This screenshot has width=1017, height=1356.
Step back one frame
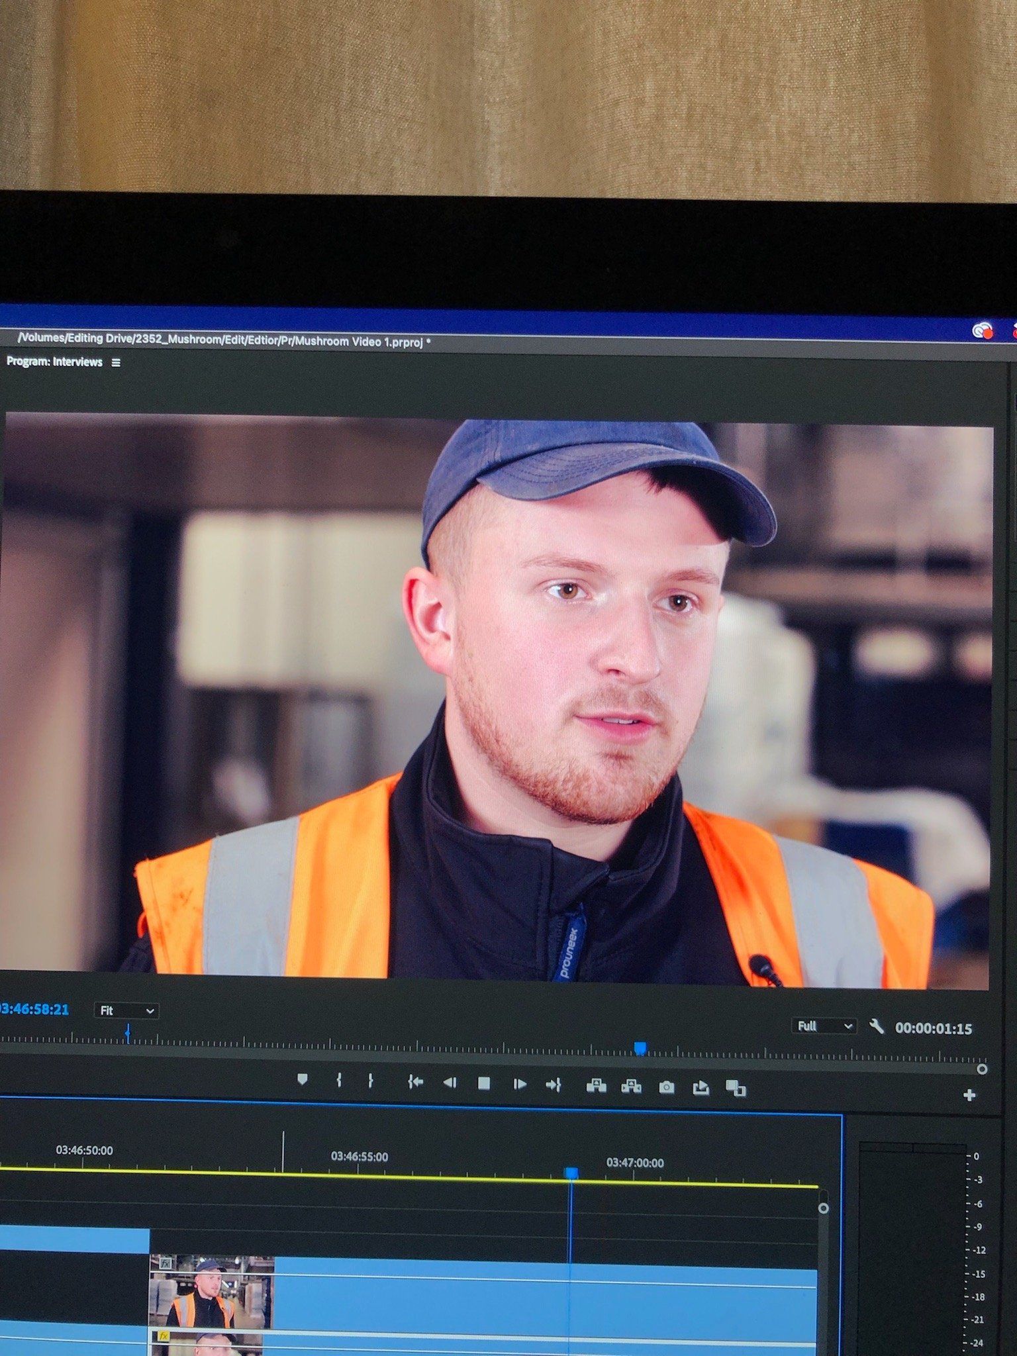(450, 1083)
